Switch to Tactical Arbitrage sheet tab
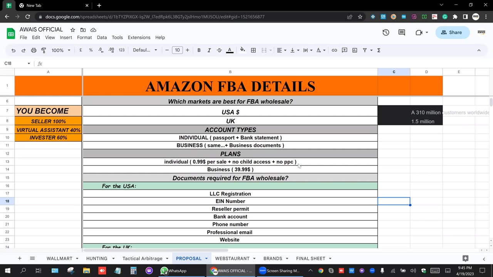This screenshot has height=277, width=493. 142,259
